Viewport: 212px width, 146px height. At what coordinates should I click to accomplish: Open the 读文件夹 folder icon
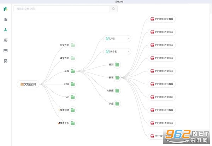tap(73, 58)
